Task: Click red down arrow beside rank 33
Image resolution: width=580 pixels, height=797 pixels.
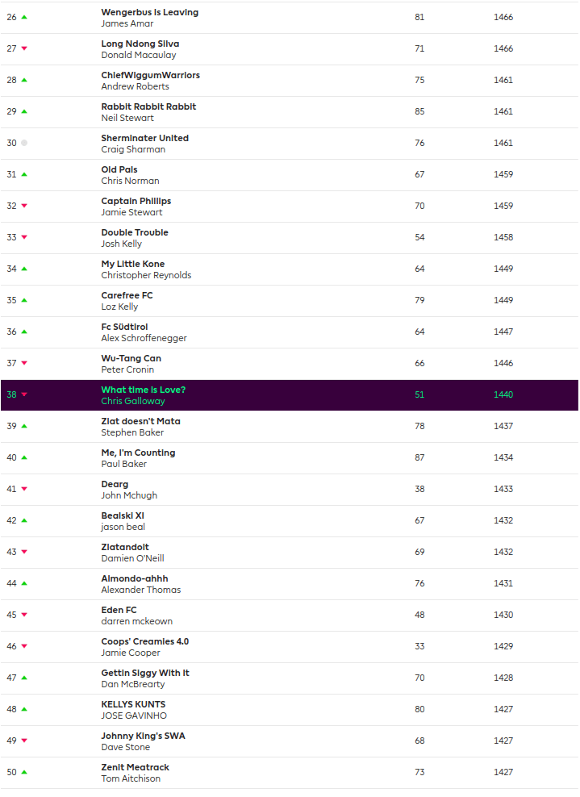Action: click(x=24, y=237)
